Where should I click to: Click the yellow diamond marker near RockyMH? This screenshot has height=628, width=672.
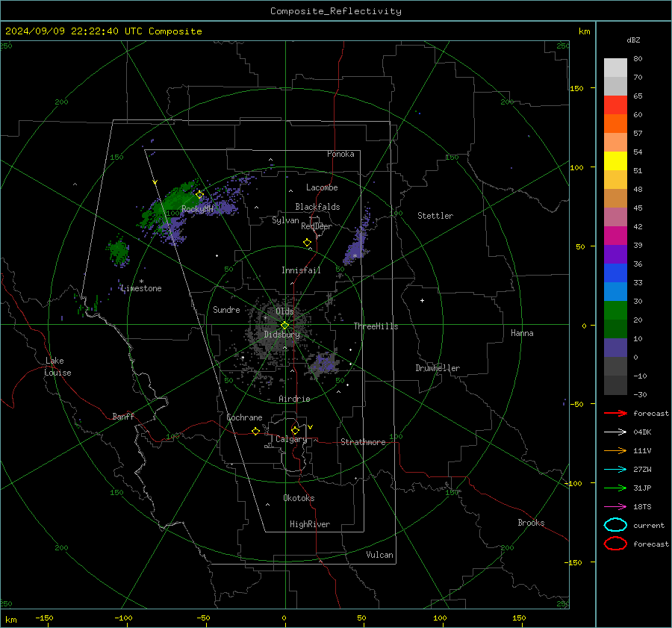pyautogui.click(x=199, y=195)
